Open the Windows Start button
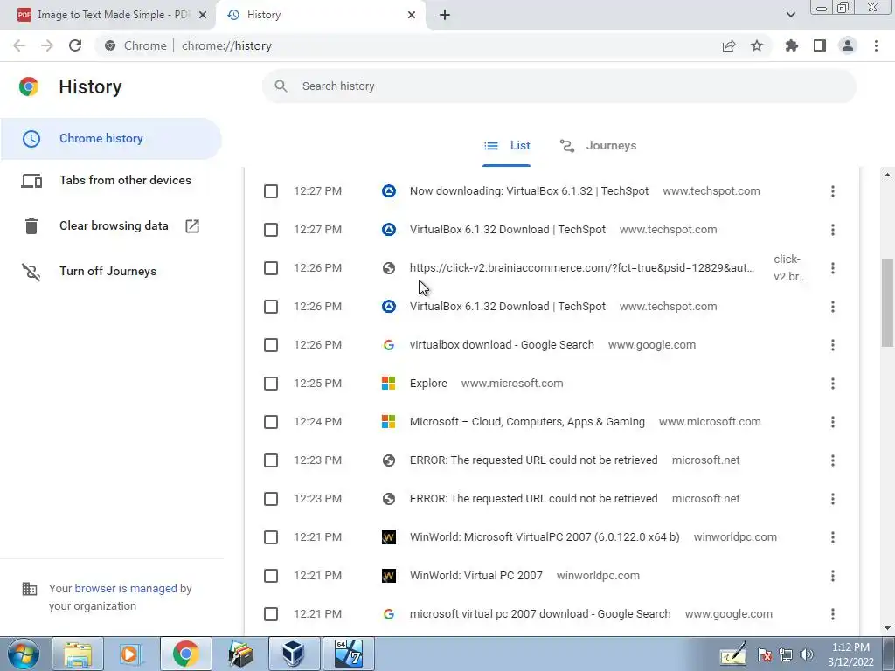Viewport: 895px width, 671px height. pos(23,654)
